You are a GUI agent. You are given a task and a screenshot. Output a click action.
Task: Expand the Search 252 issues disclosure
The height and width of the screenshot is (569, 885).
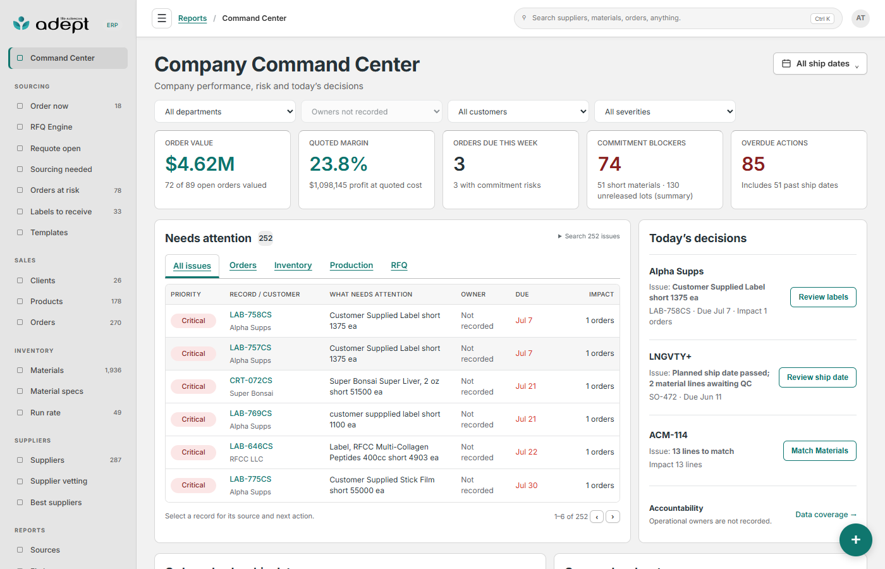(x=589, y=236)
